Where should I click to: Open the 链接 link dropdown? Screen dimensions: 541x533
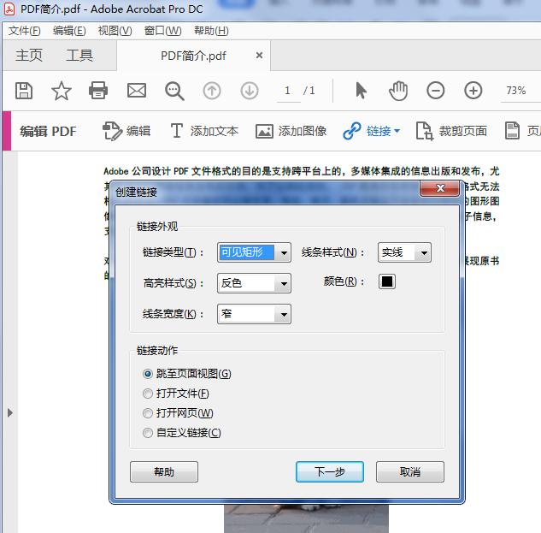tap(372, 131)
